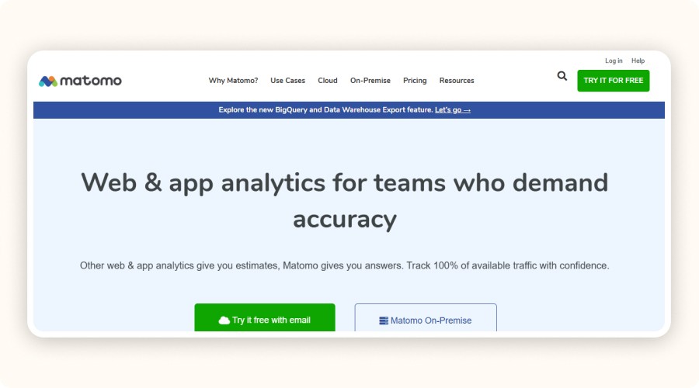Click the Matomo On-Premise button
This screenshot has height=388, width=699.
(x=426, y=317)
